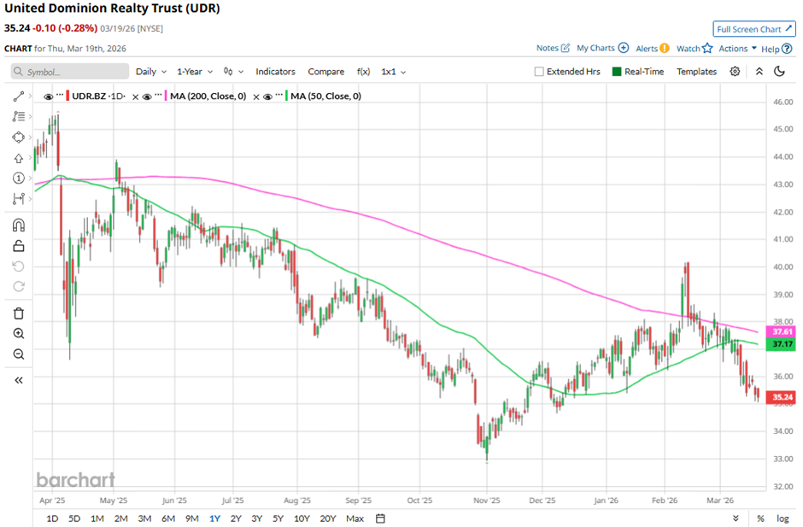Image resolution: width=803 pixels, height=527 pixels.
Task: Open the Actions dropdown menu
Action: click(737, 49)
